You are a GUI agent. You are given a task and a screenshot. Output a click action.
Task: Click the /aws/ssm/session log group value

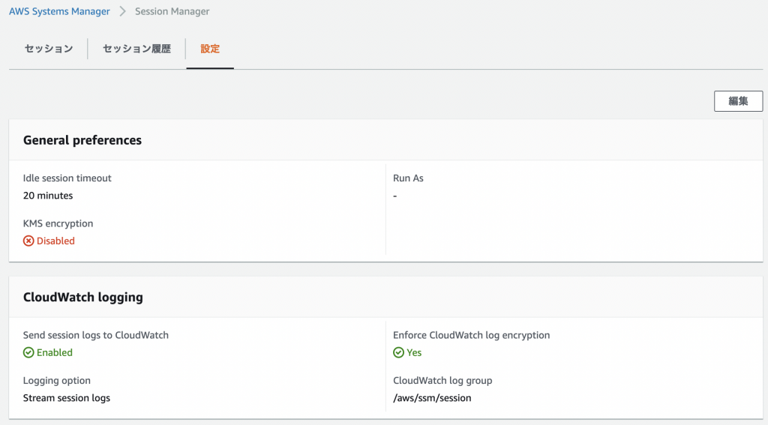point(432,398)
